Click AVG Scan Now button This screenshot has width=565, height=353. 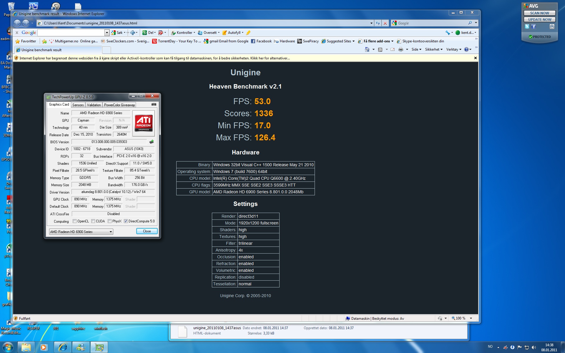point(539,13)
